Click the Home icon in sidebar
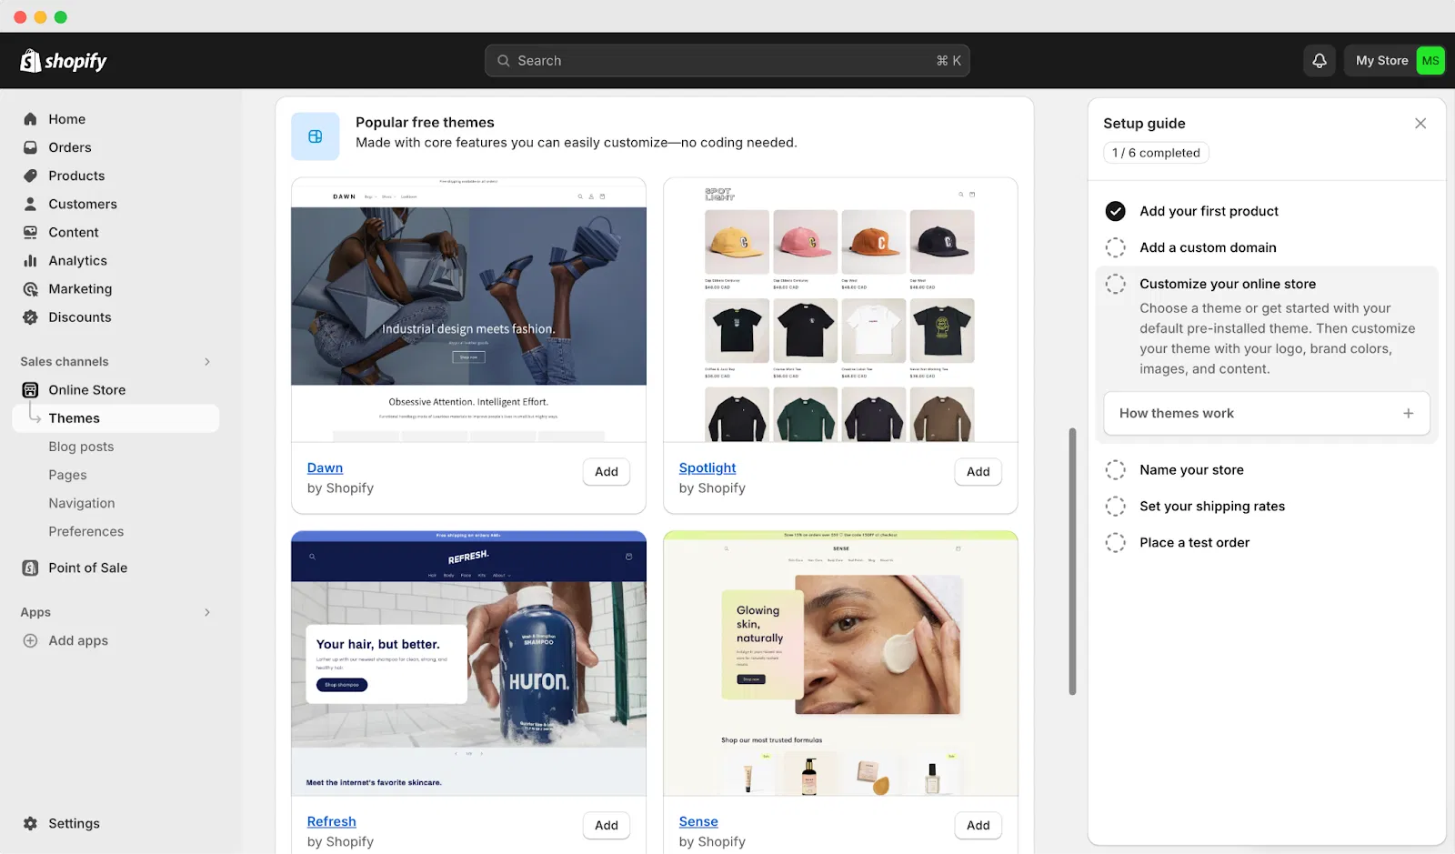The height and width of the screenshot is (854, 1455). coord(30,119)
